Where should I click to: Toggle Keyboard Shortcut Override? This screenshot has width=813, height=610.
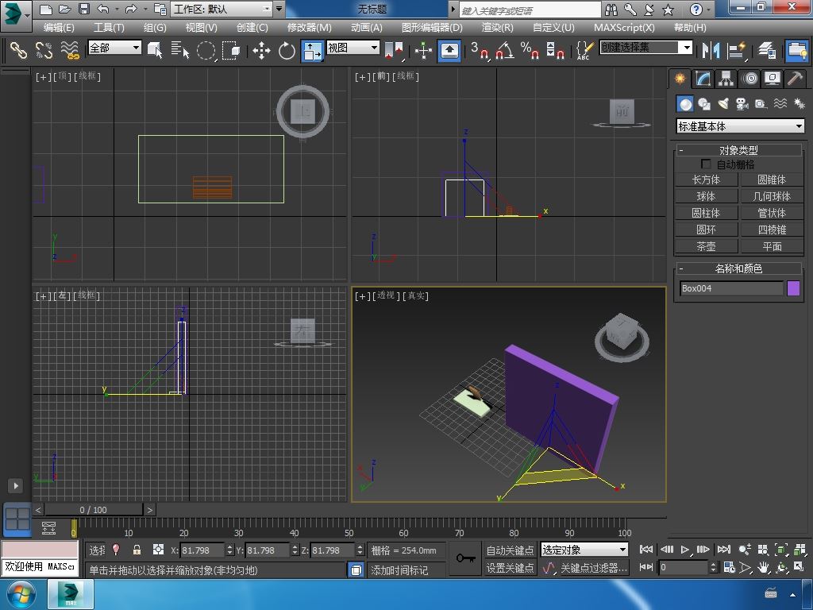coord(449,50)
